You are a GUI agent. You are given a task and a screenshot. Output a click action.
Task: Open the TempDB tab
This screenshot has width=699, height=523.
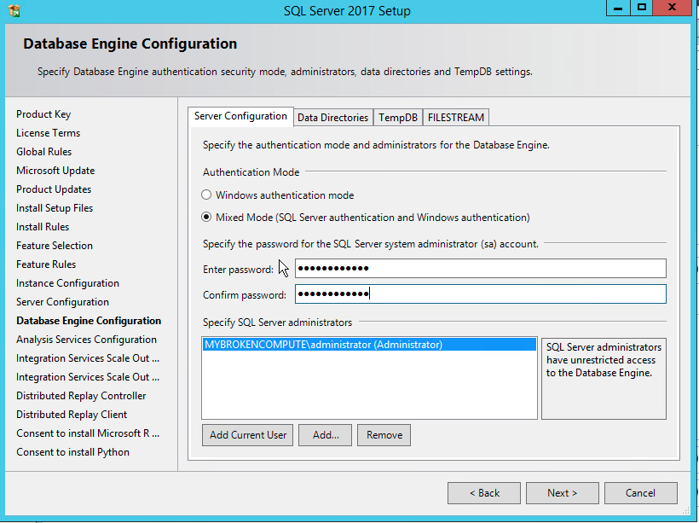pyautogui.click(x=398, y=118)
